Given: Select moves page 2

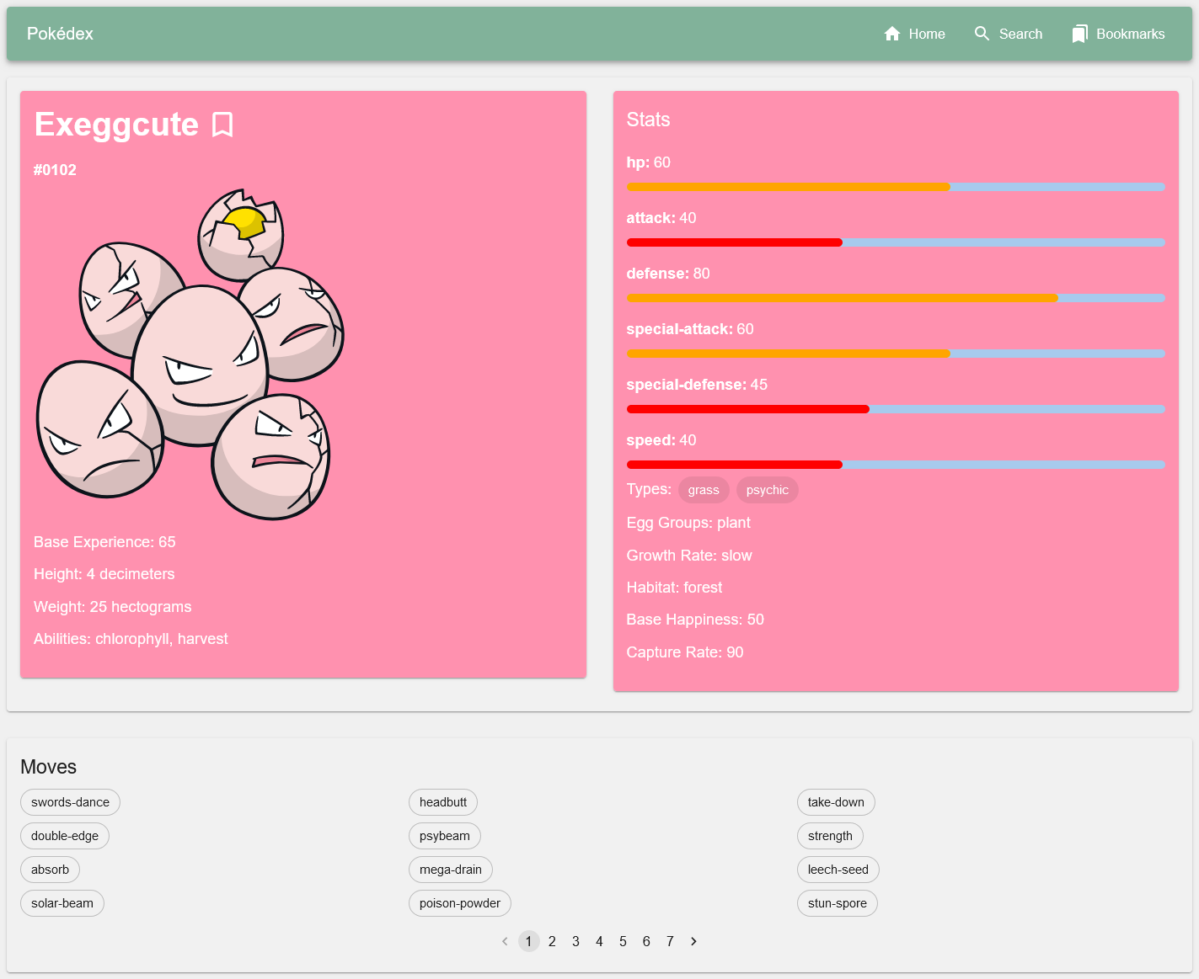Looking at the screenshot, I should 552,941.
